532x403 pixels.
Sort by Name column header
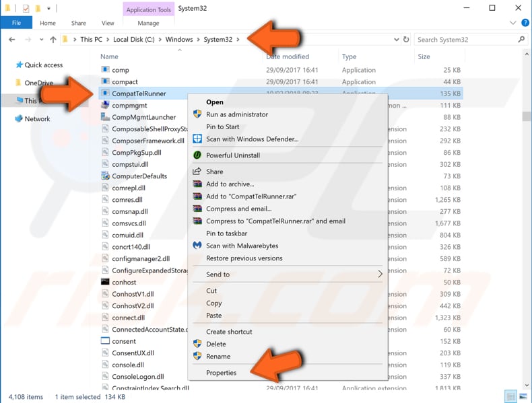click(x=109, y=57)
